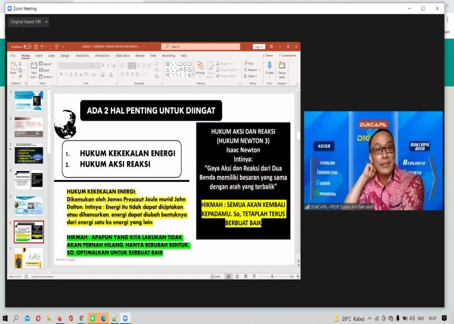Toggle the AutoSave switch

pos(27,47)
